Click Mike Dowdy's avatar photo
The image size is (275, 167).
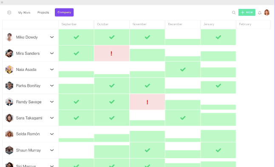point(9,37)
